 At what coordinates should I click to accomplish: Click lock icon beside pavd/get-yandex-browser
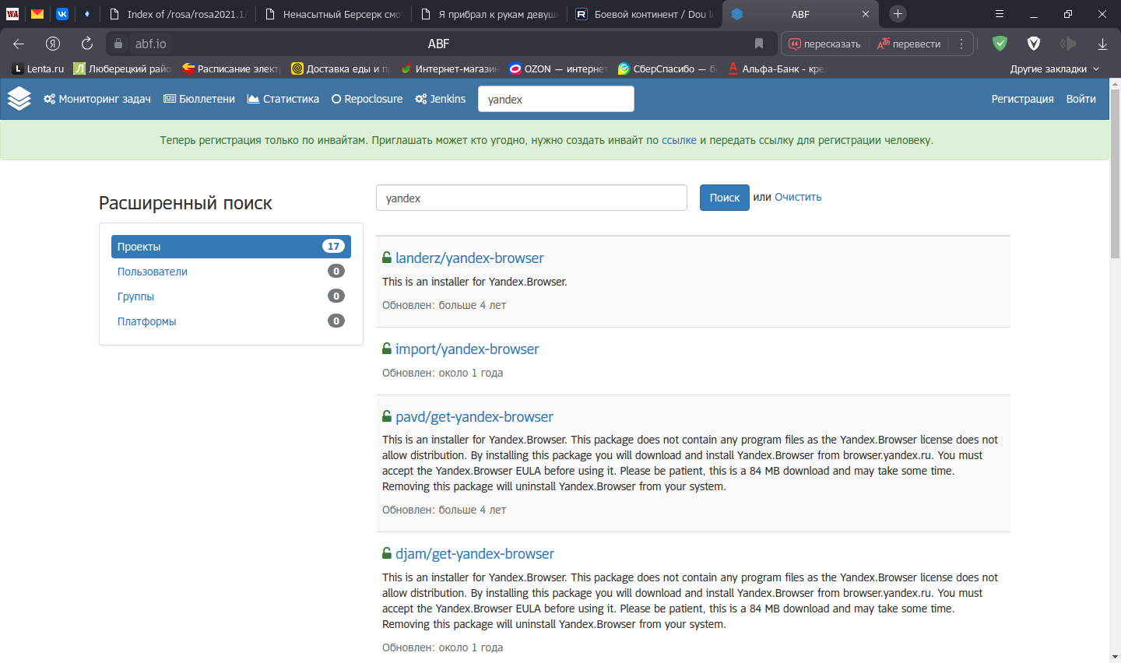click(387, 416)
